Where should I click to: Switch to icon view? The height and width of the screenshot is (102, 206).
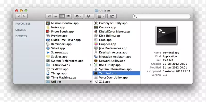tap(49, 16)
